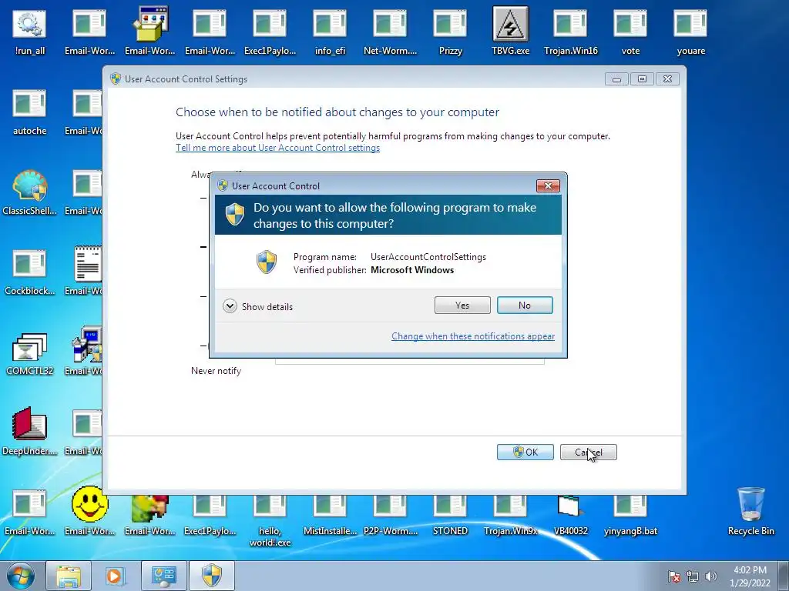Click Action Center flag in system tray
The height and width of the screenshot is (591, 789).
[674, 576]
